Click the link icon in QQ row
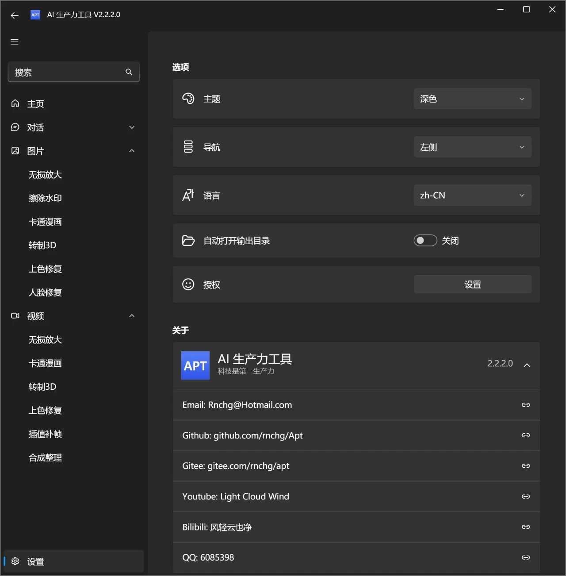The width and height of the screenshot is (566, 576). [x=526, y=557]
